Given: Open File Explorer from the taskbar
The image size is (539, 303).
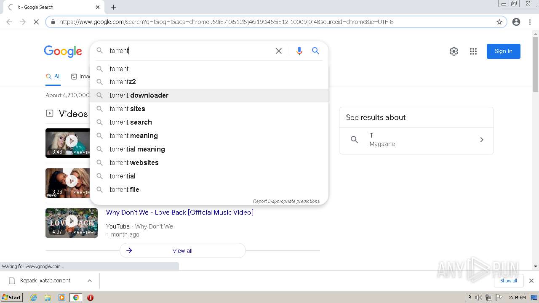Looking at the screenshot, I should (x=48, y=298).
